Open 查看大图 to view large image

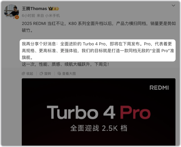(67, 74)
